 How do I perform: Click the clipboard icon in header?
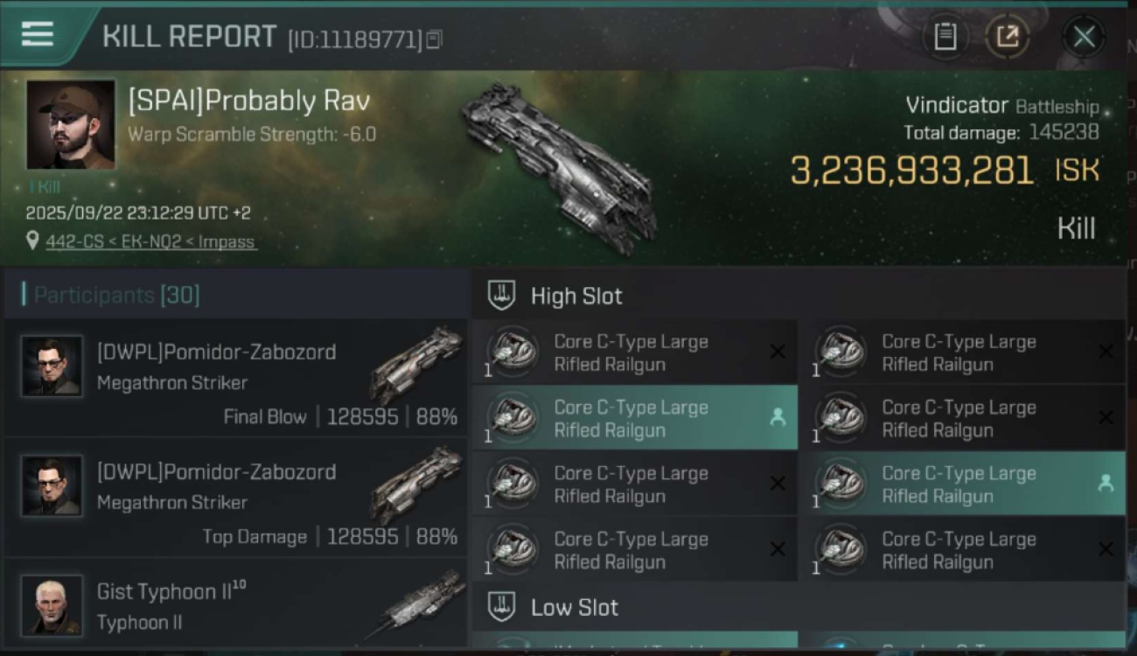pyautogui.click(x=945, y=37)
